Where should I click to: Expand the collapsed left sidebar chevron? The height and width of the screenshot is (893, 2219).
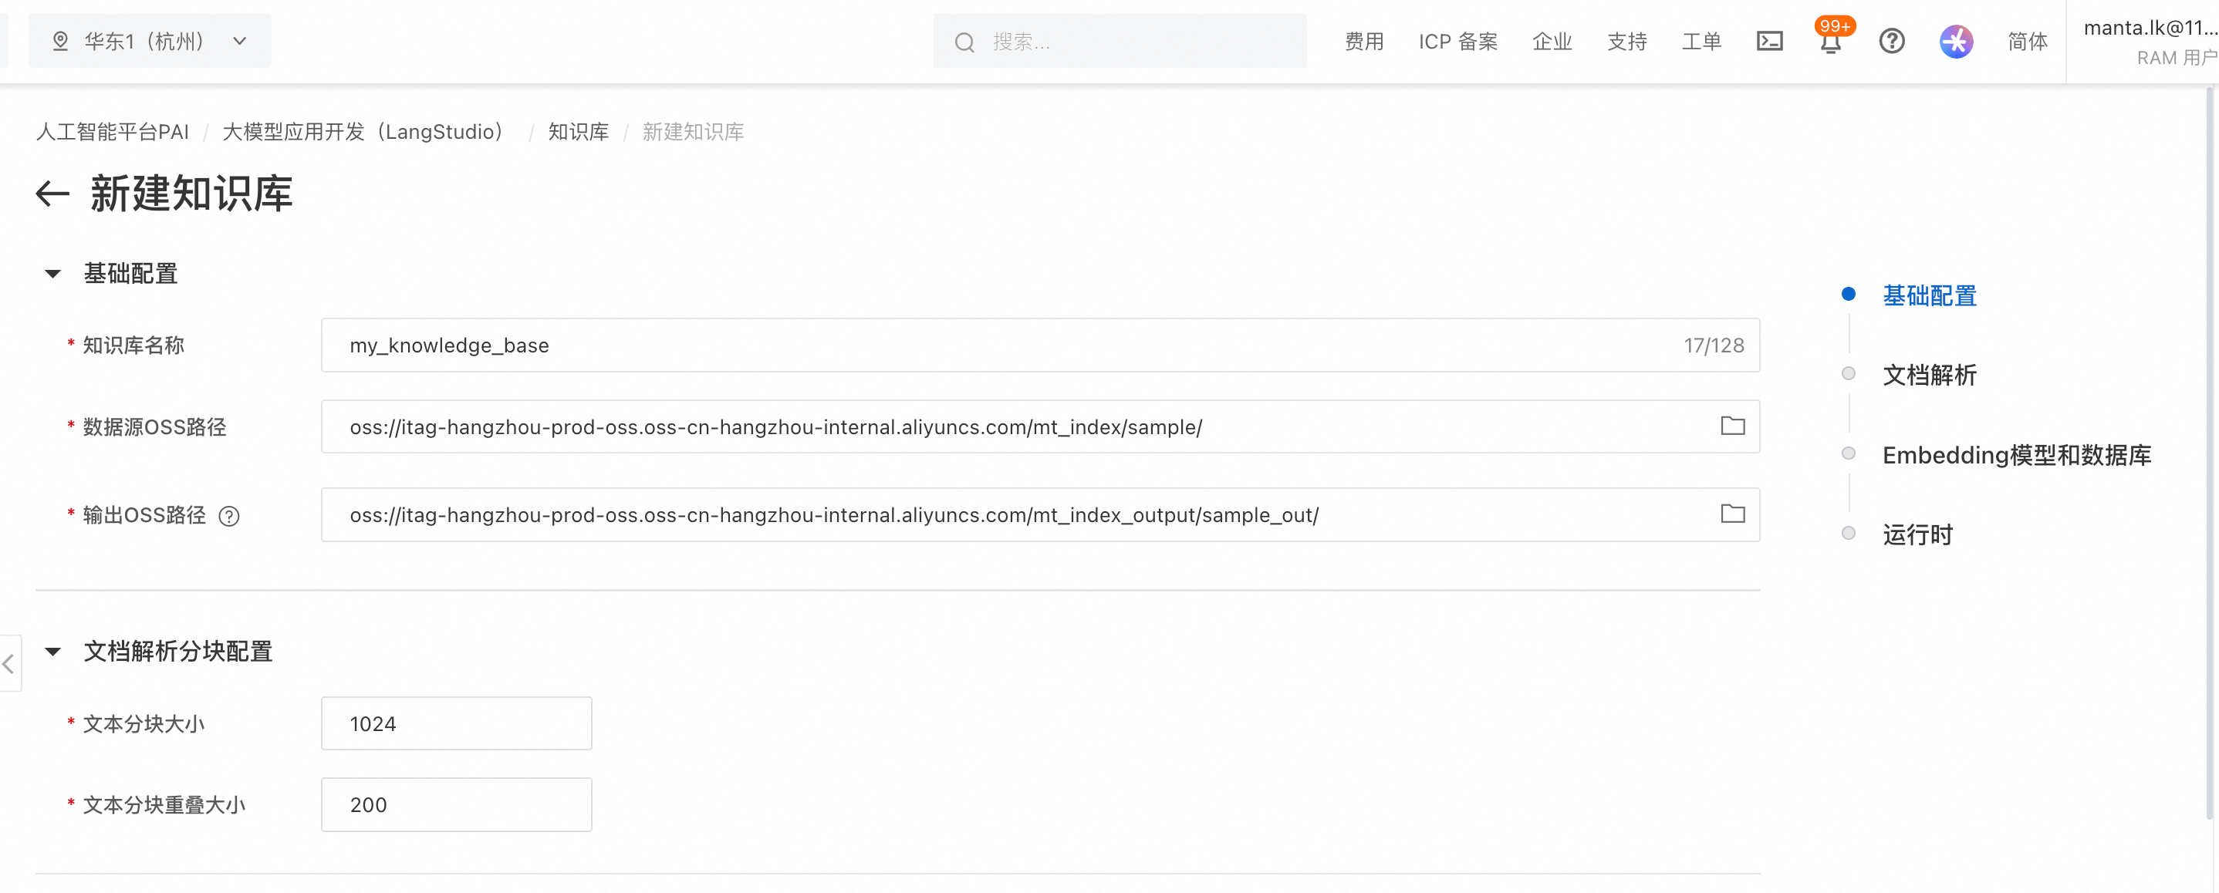[8, 664]
